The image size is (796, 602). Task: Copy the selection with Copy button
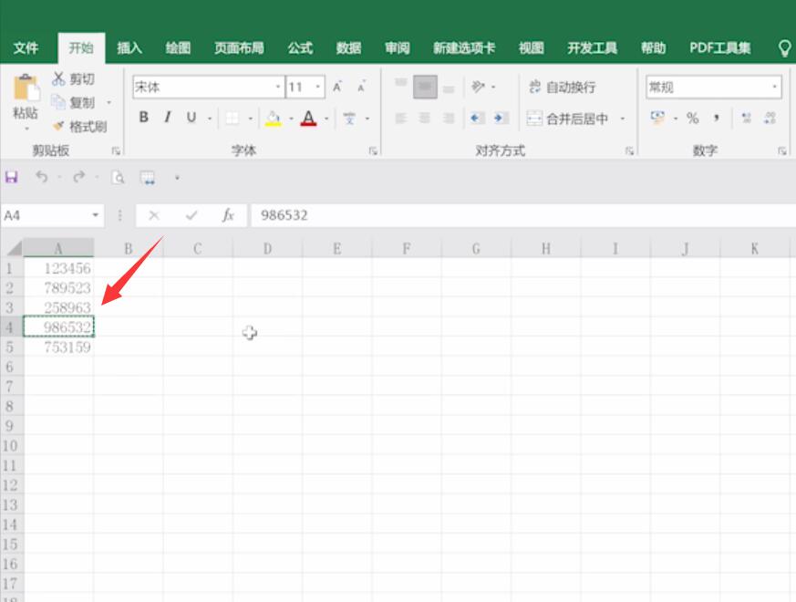[73, 103]
